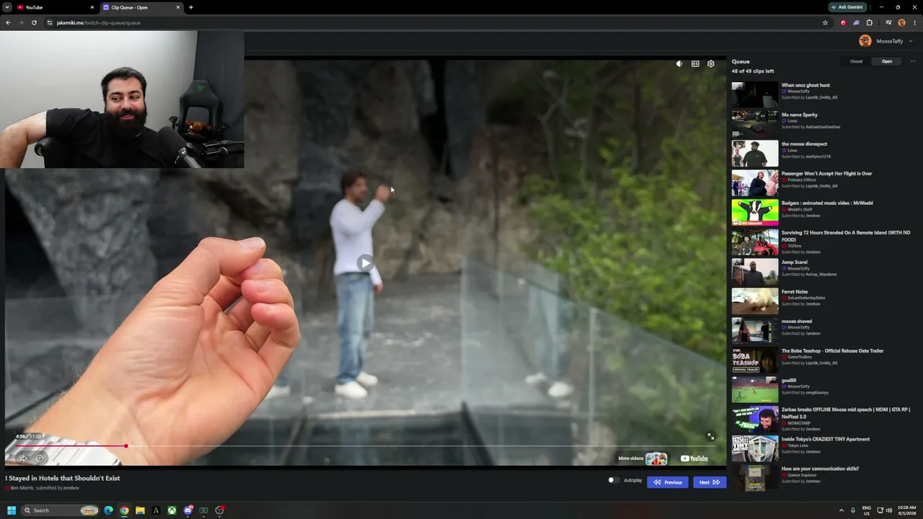Open the taskbar clock and date

coord(906,510)
